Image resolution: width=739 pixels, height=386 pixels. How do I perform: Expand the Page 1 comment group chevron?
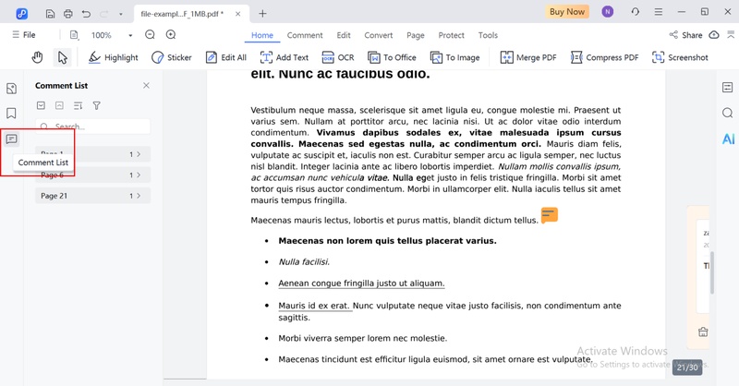(x=138, y=154)
